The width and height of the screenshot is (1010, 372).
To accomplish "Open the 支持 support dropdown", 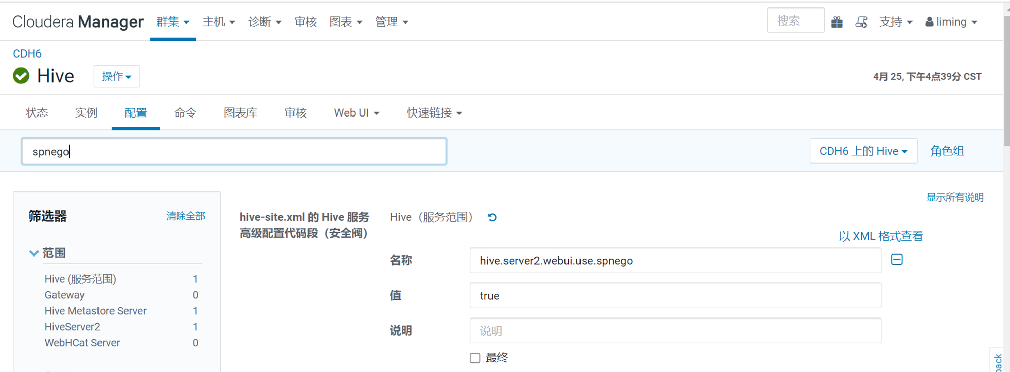I will [896, 22].
